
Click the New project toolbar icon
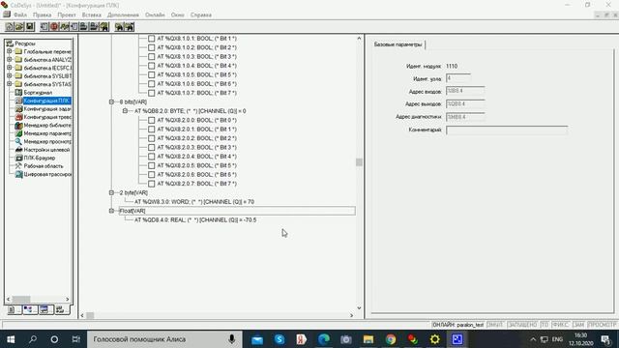click(9, 27)
